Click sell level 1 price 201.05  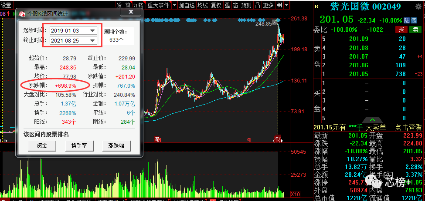coord(359,74)
